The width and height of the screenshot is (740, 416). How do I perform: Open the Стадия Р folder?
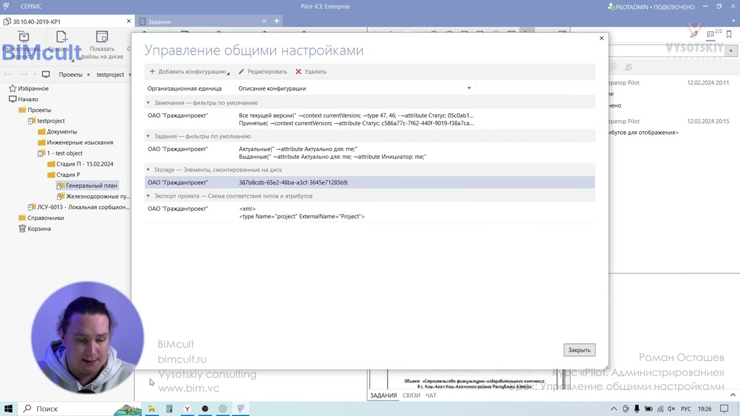tap(68, 174)
